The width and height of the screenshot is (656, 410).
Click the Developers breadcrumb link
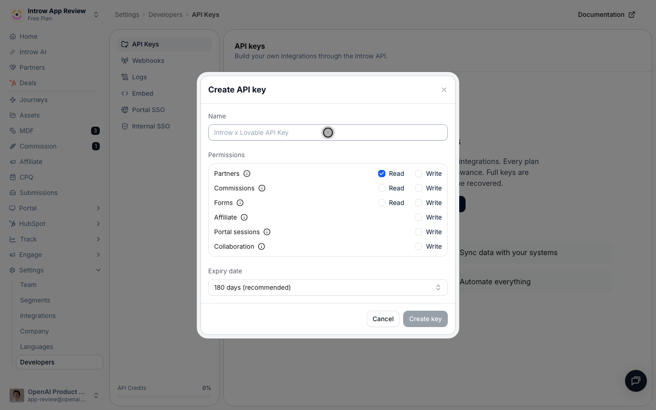[x=165, y=15]
